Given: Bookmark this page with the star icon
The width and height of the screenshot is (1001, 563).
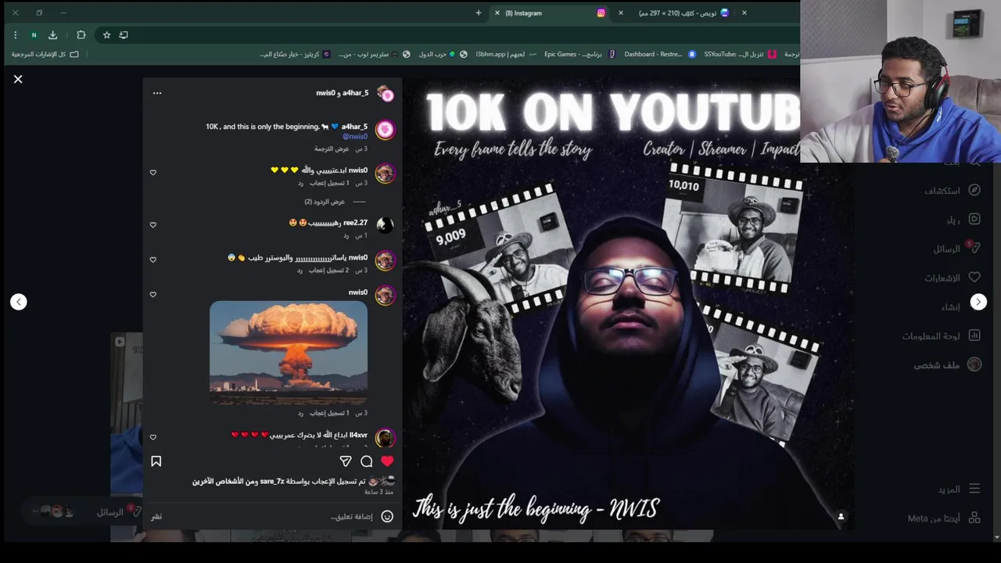Looking at the screenshot, I should tap(106, 34).
